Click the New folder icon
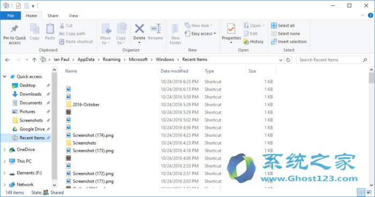 click(175, 29)
